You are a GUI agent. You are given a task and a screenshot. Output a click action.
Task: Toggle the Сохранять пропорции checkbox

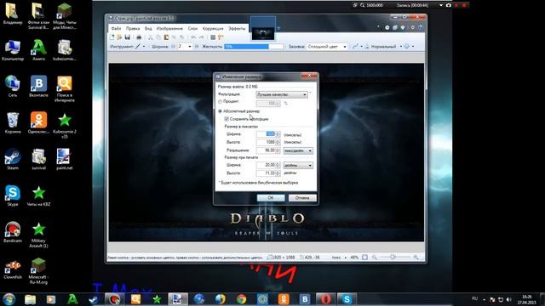tap(227, 119)
